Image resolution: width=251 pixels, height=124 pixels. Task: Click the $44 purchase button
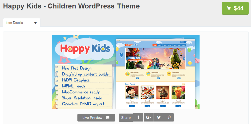[x=235, y=8]
